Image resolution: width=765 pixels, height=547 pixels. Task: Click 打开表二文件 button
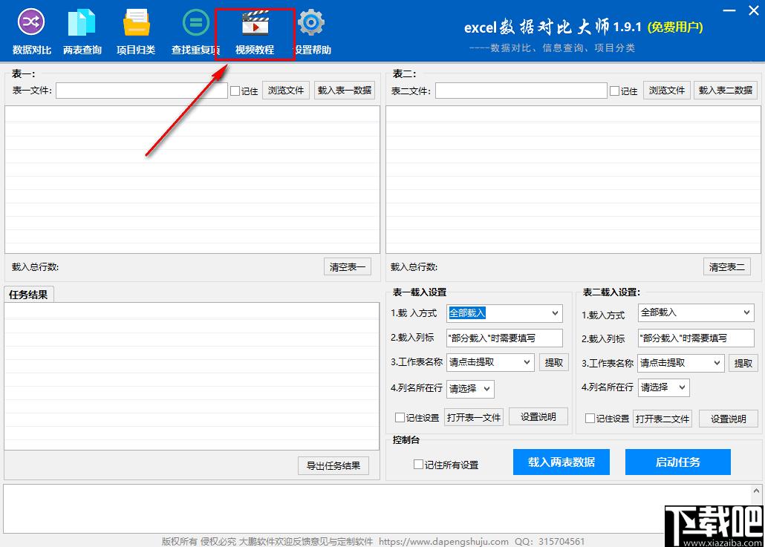(663, 419)
